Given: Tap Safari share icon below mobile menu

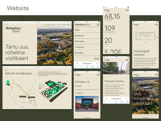Looking at the screenshot, I should click(x=87, y=67).
